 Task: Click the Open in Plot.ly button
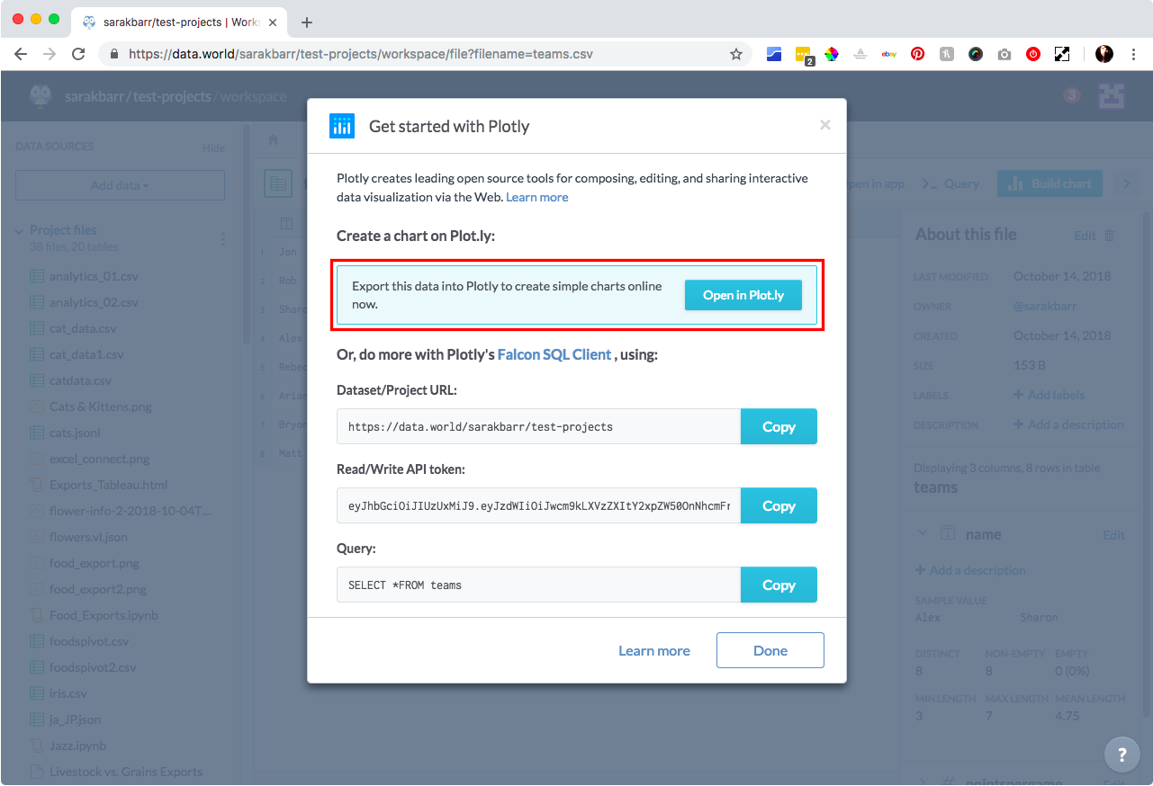743,295
